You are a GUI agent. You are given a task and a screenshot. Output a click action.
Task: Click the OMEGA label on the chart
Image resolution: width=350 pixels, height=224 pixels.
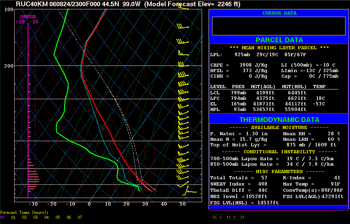tap(28, 16)
